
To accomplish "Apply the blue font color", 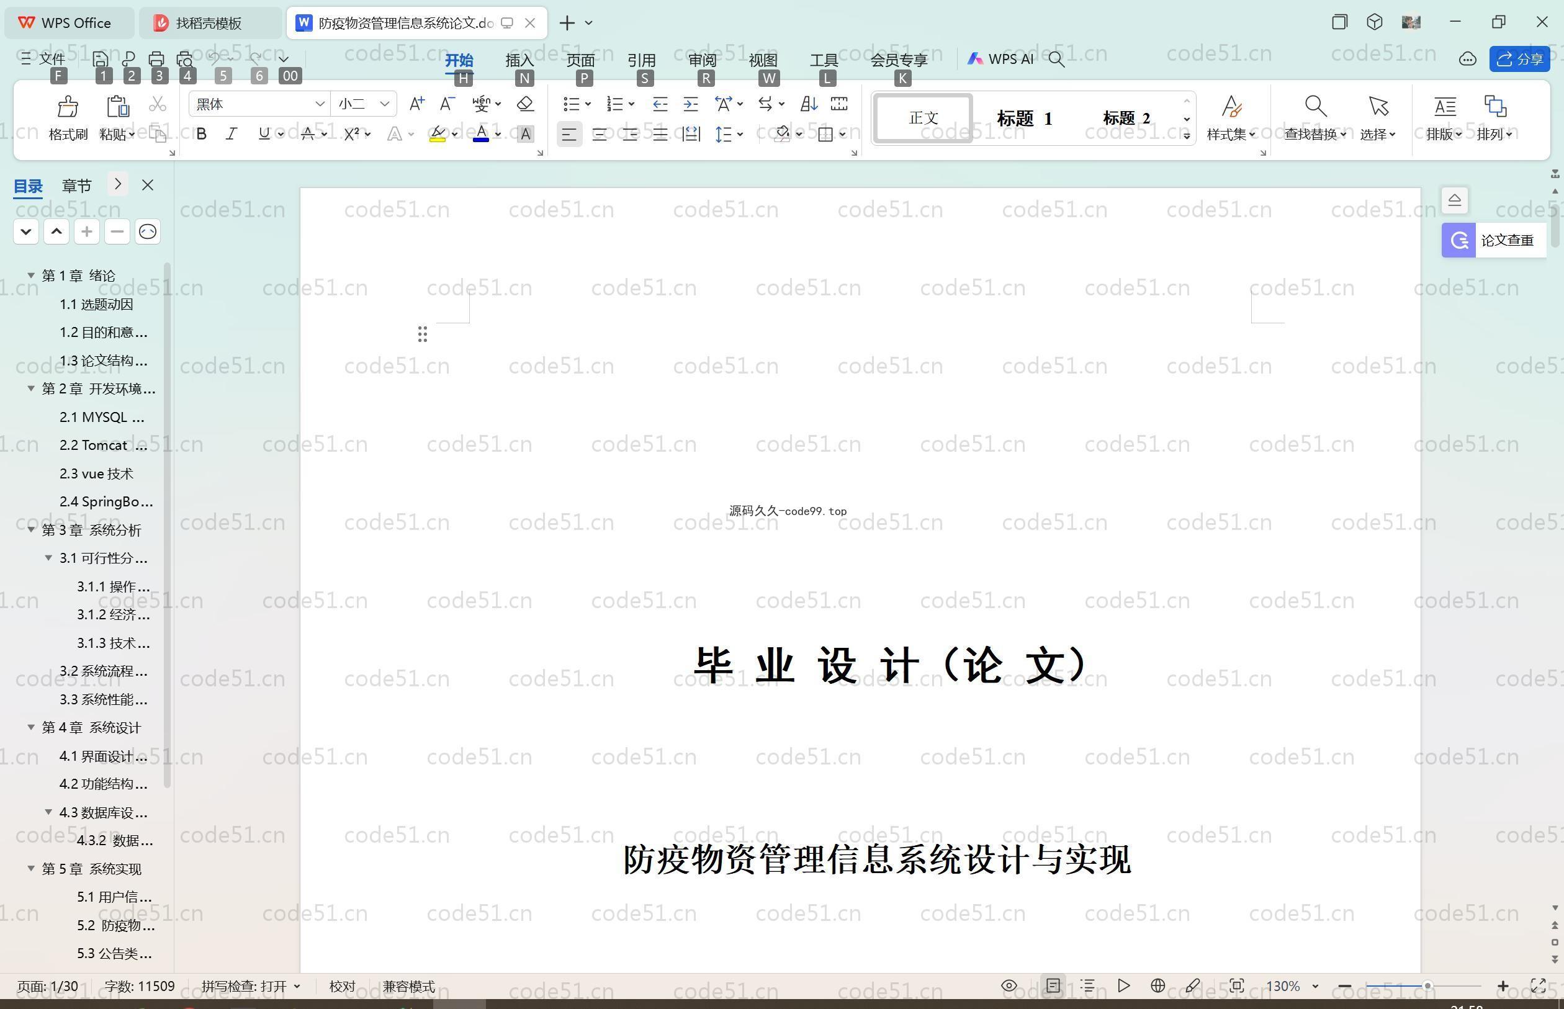I will click(x=481, y=133).
